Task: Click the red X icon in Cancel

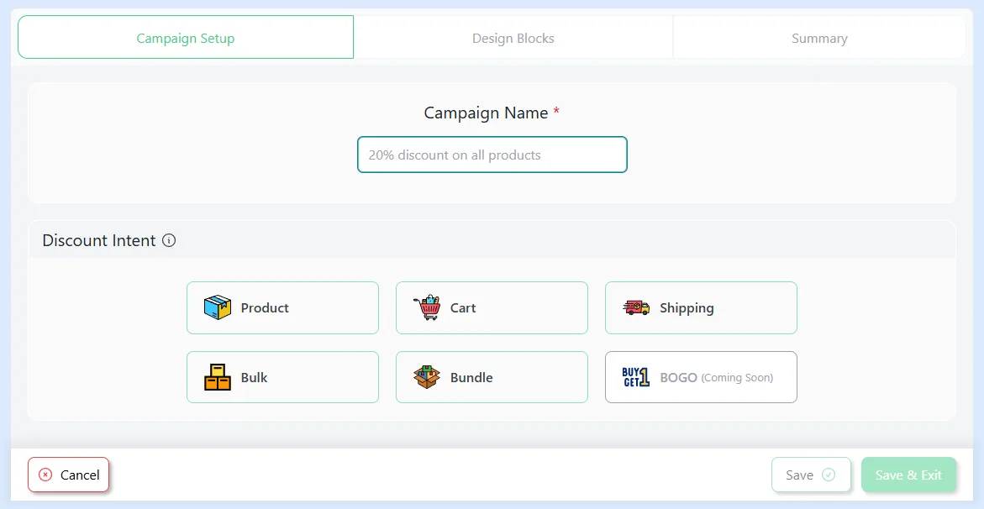Action: 45,475
